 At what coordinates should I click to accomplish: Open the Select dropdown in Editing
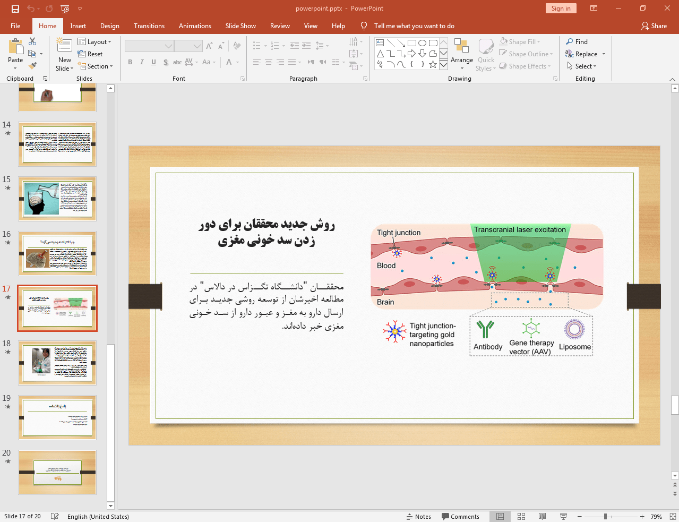pyautogui.click(x=582, y=66)
